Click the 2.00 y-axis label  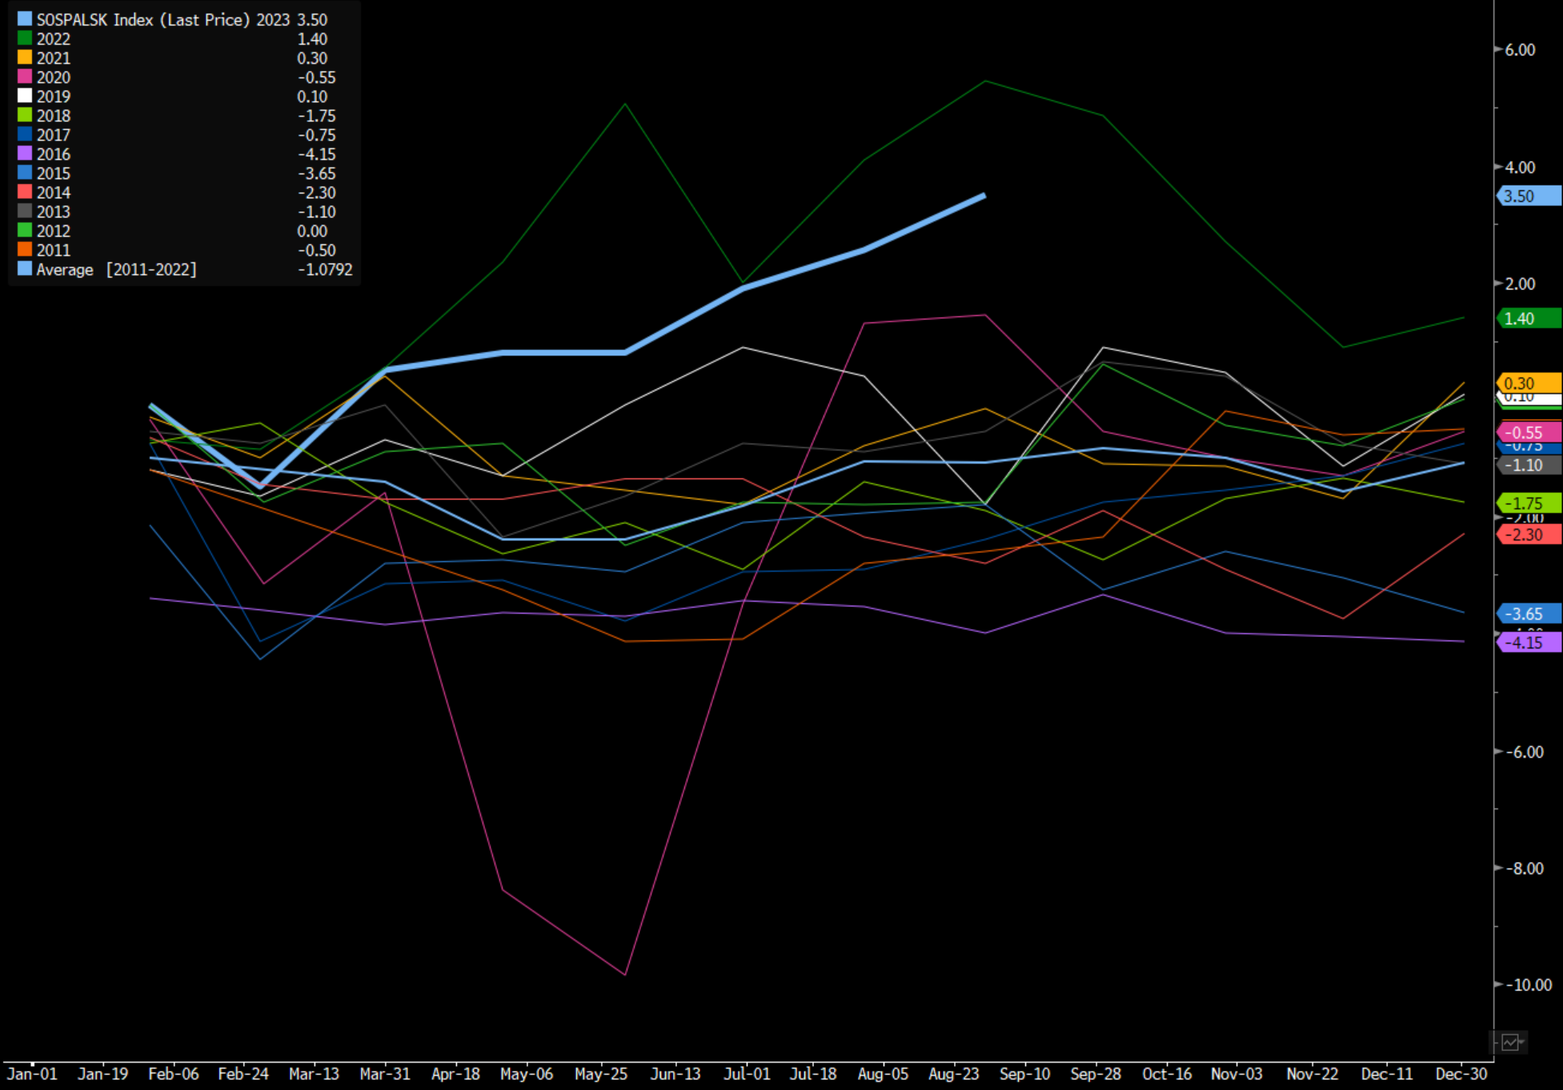[1520, 284]
